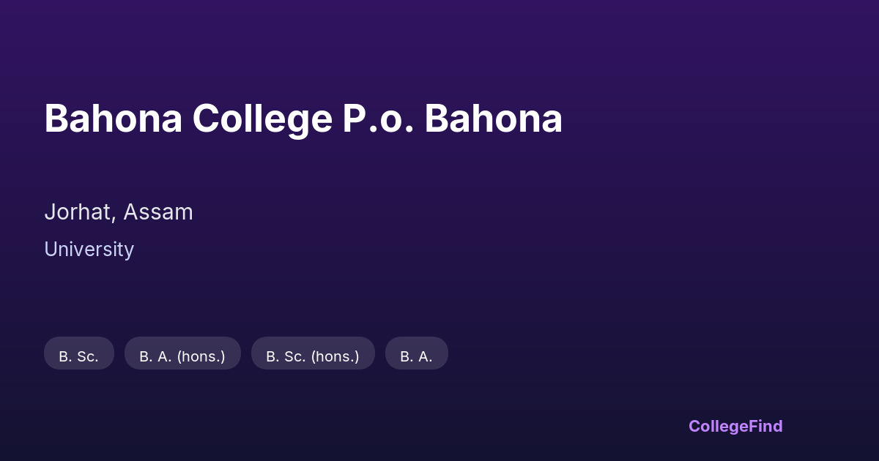Open the CollegeFind brand logo
This screenshot has height=461, width=879.
point(735,426)
